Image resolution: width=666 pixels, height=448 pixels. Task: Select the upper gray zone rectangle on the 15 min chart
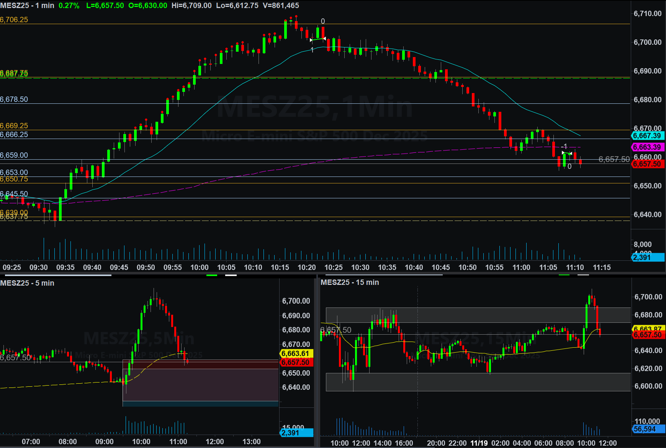click(x=478, y=315)
